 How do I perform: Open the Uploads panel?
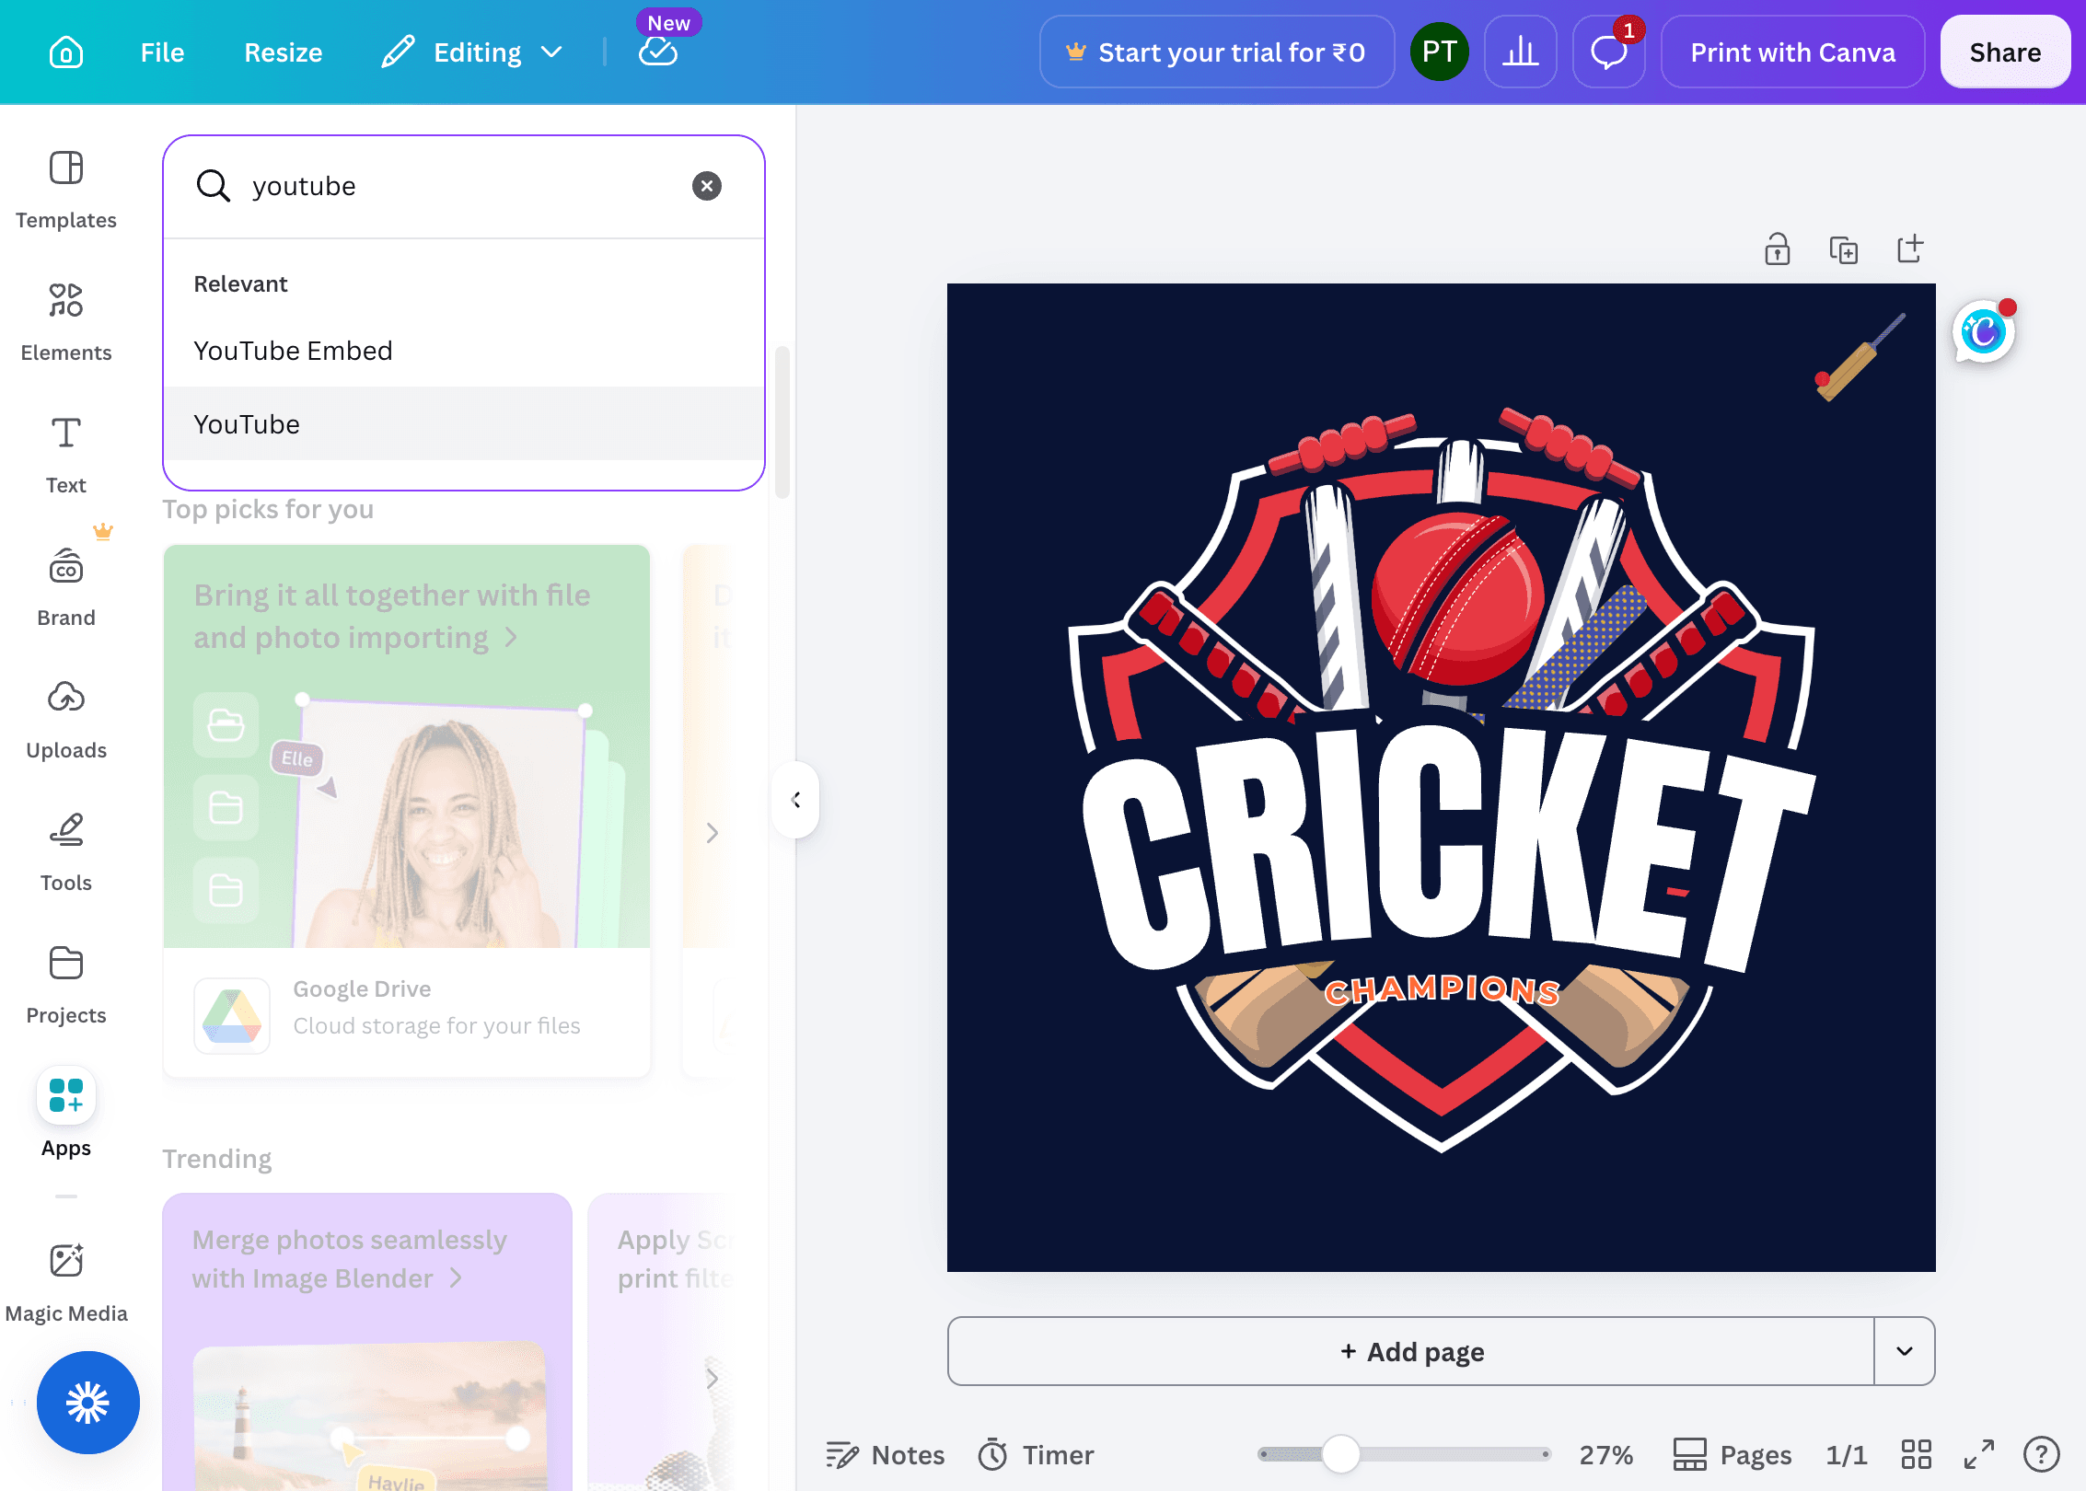coord(66,721)
